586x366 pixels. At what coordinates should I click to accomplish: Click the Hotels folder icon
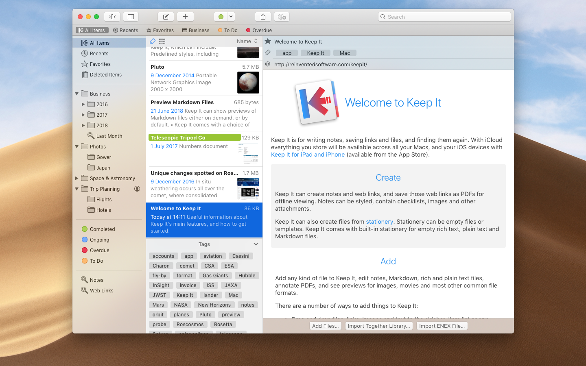point(91,210)
